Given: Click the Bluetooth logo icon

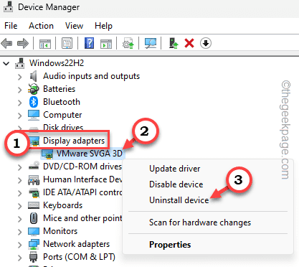Looking at the screenshot, I should 34,102.
